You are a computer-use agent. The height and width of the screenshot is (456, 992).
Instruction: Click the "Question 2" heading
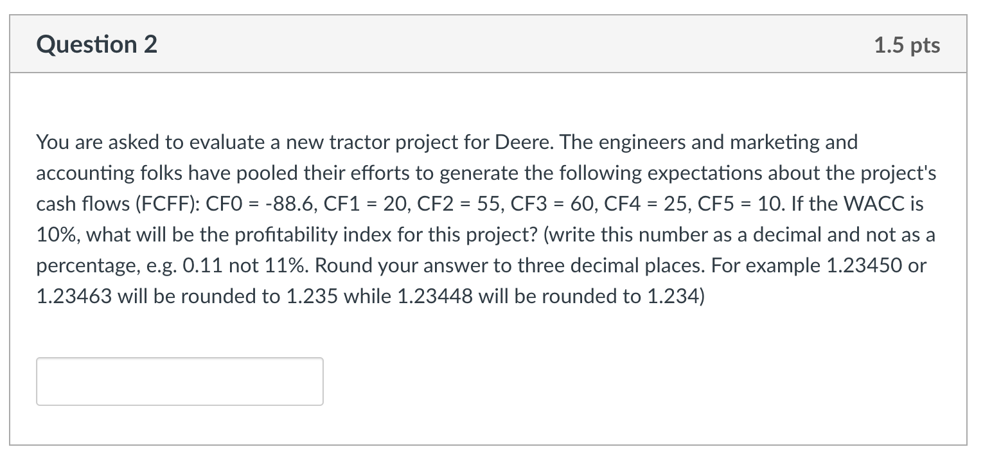[x=97, y=45]
